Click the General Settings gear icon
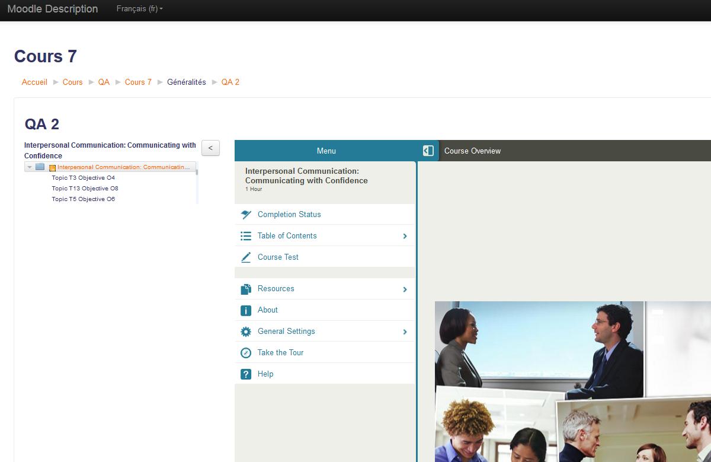Viewport: 711px width, 462px height. point(246,332)
